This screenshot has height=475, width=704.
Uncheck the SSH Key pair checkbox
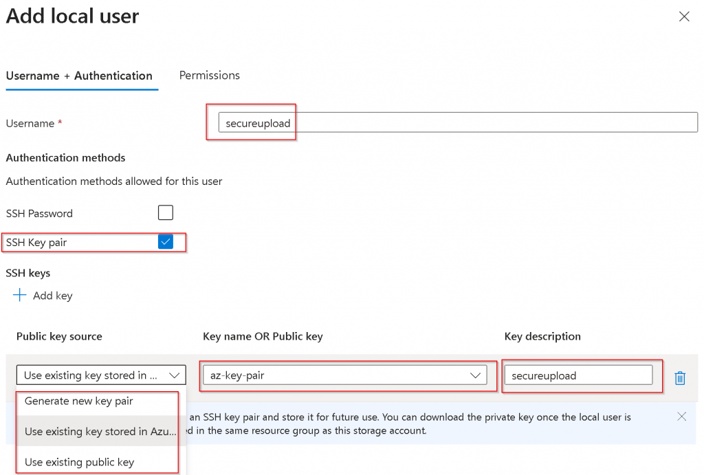tap(166, 242)
